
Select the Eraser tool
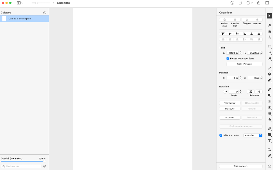click(269, 80)
